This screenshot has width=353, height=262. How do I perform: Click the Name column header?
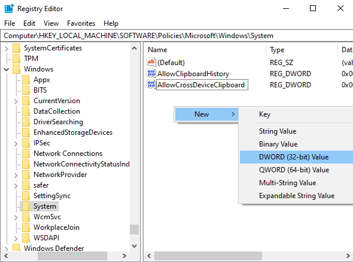[x=205, y=50]
